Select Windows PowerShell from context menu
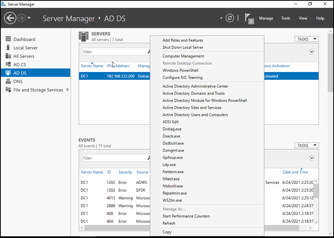This screenshot has height=238, width=334. click(180, 70)
